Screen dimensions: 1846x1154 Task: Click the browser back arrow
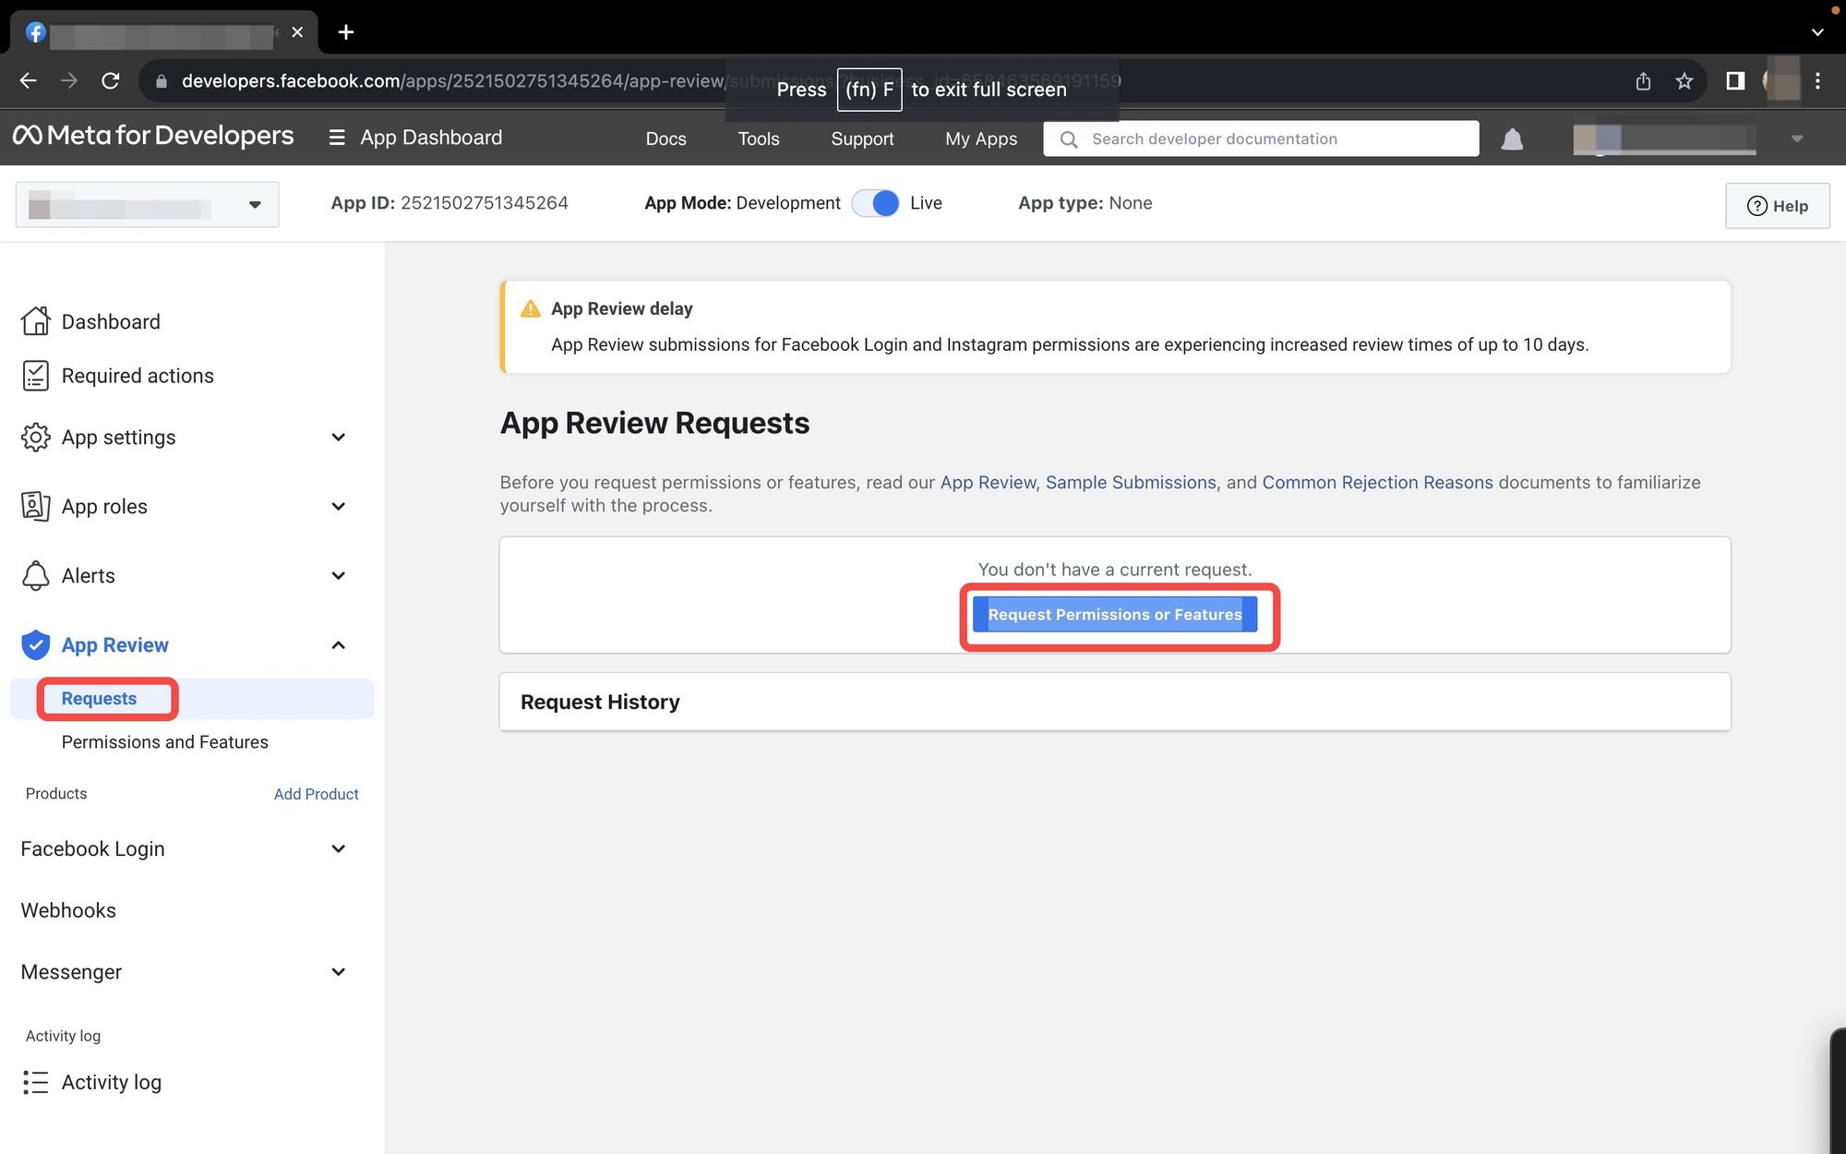point(29,81)
